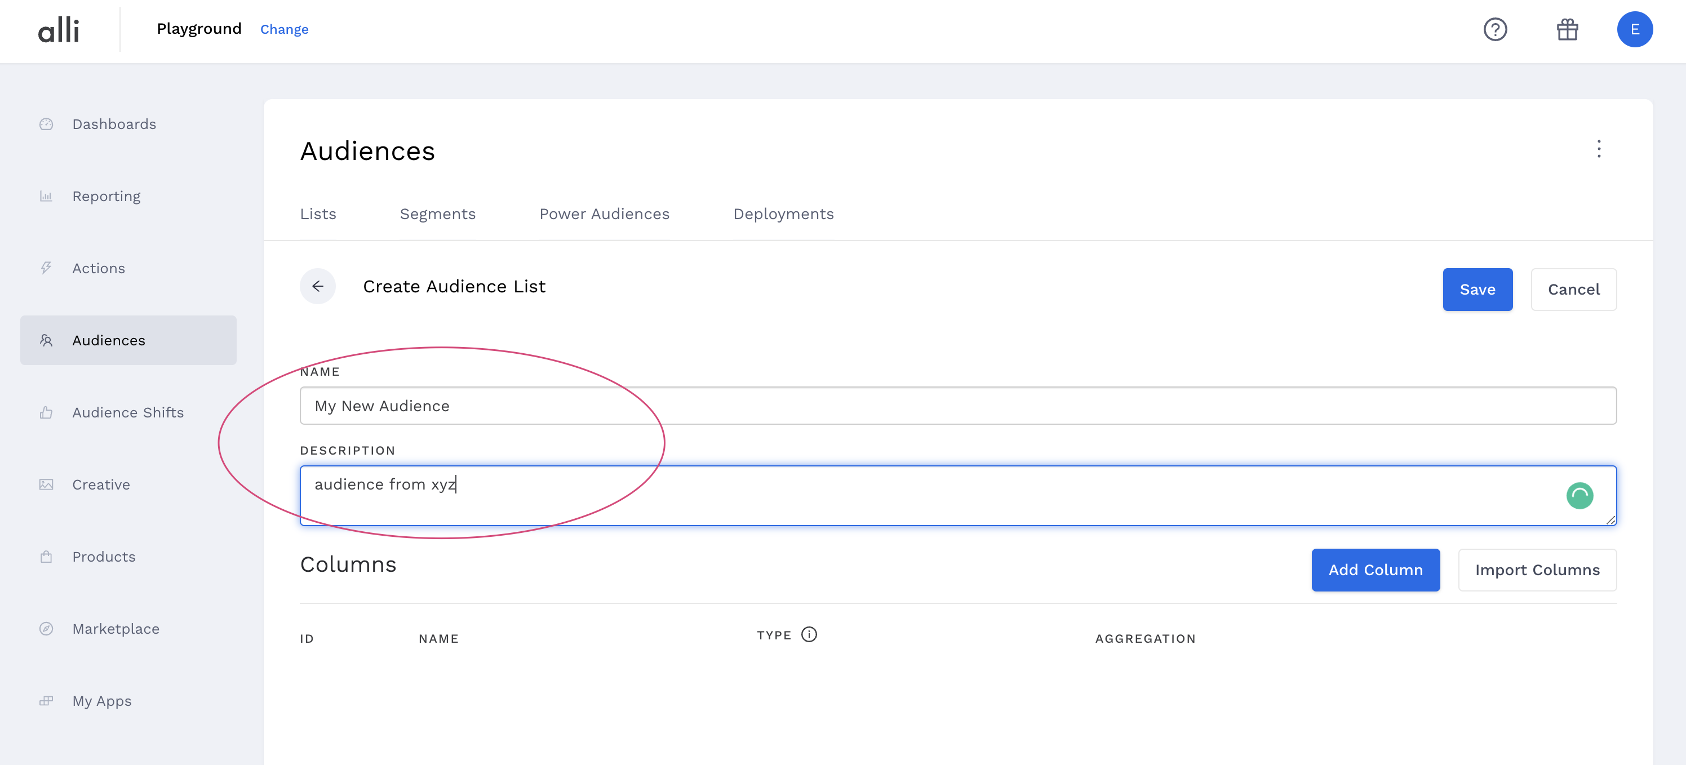1686x765 pixels.
Task: Switch to the Deployments tab
Action: tap(783, 214)
